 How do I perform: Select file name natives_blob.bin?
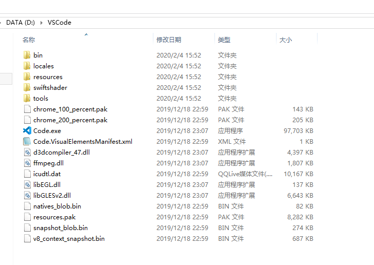(x=57, y=206)
